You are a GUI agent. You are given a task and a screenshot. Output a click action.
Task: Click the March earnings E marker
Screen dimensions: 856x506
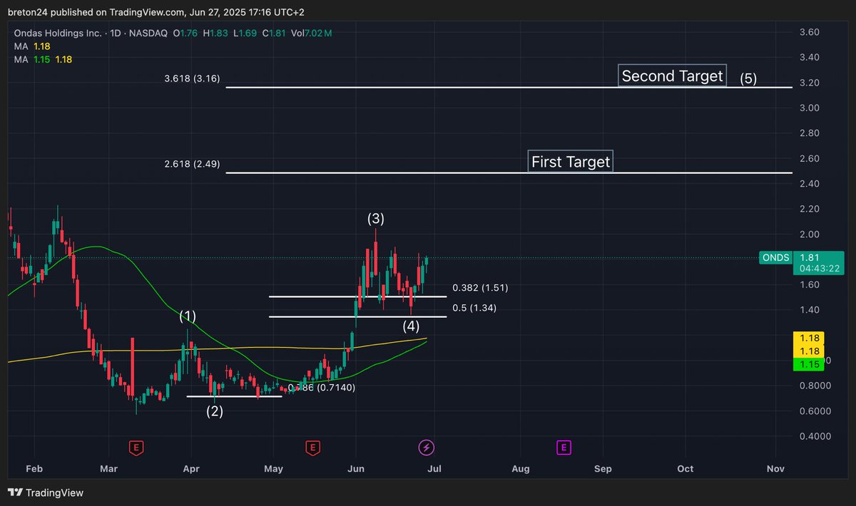[135, 448]
